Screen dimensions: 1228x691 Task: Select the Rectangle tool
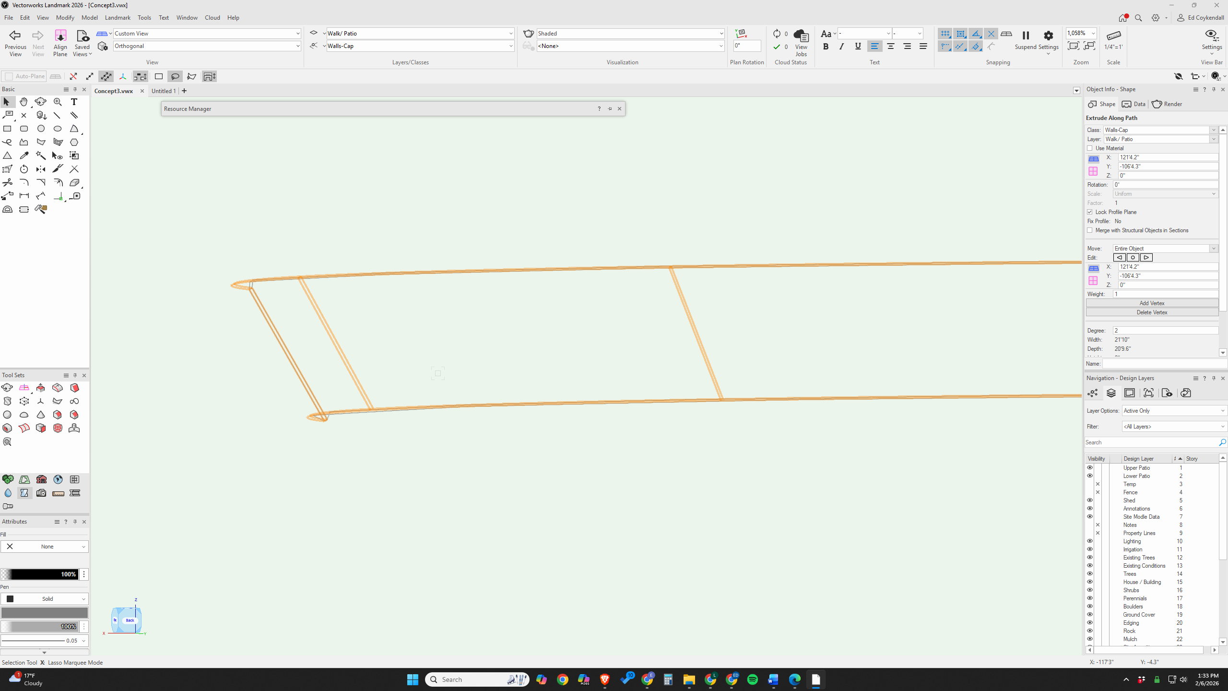[7, 129]
